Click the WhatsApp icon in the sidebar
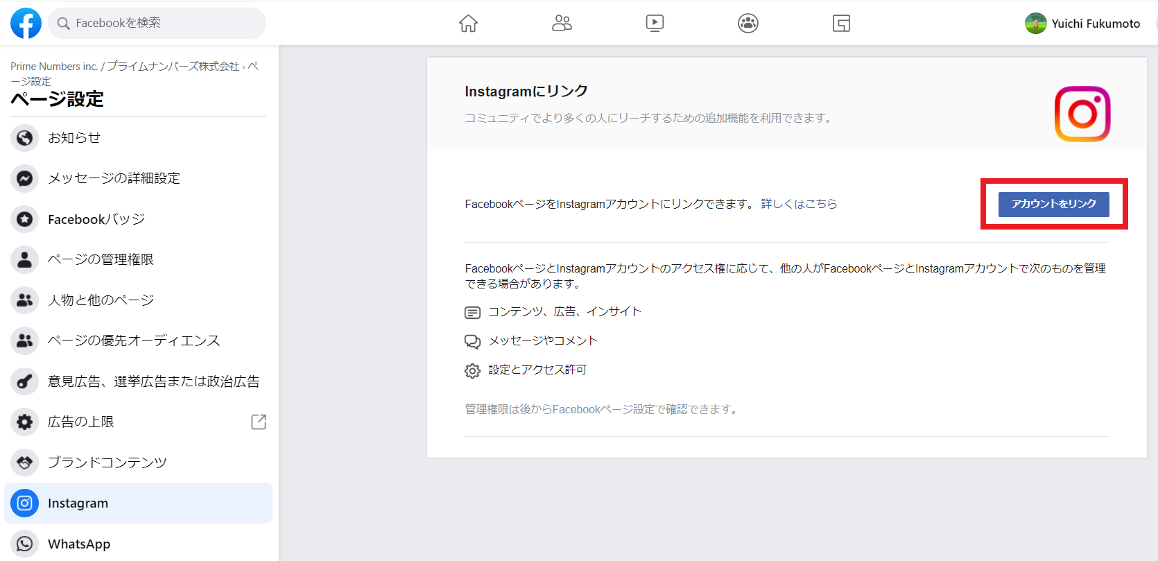 tap(24, 544)
